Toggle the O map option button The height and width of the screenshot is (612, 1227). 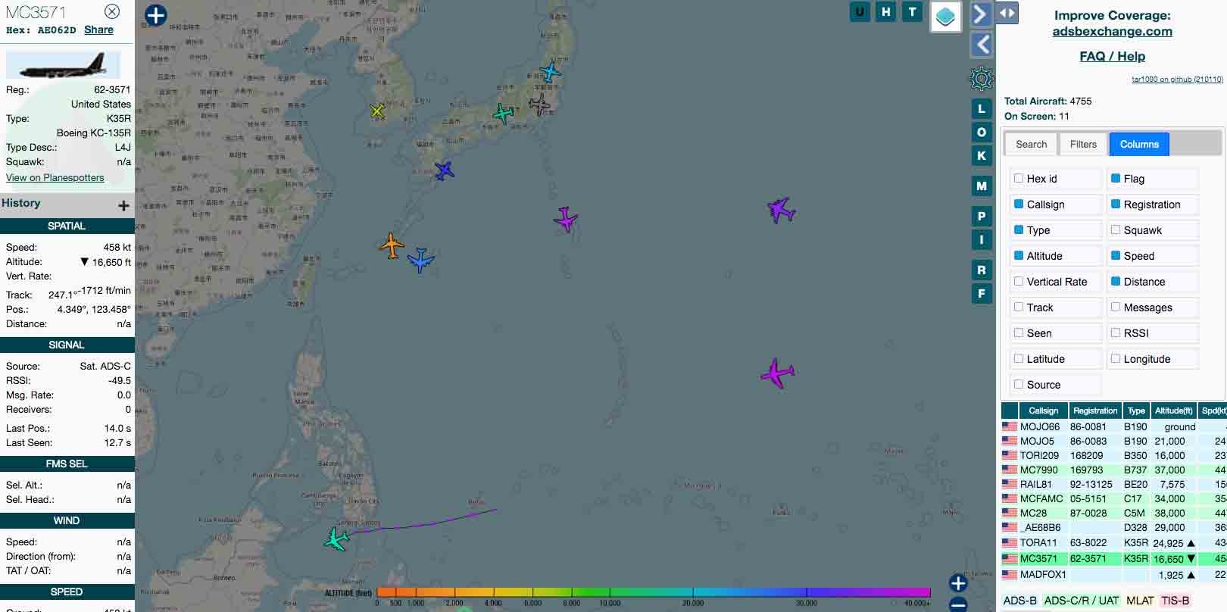pyautogui.click(x=982, y=133)
